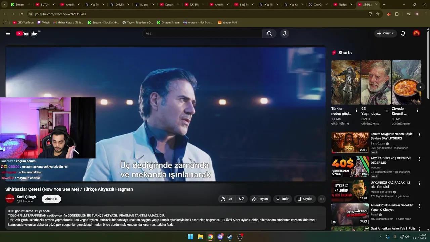Save video with Kaydet button
Viewport: 430px width, 242px height.
click(x=305, y=199)
